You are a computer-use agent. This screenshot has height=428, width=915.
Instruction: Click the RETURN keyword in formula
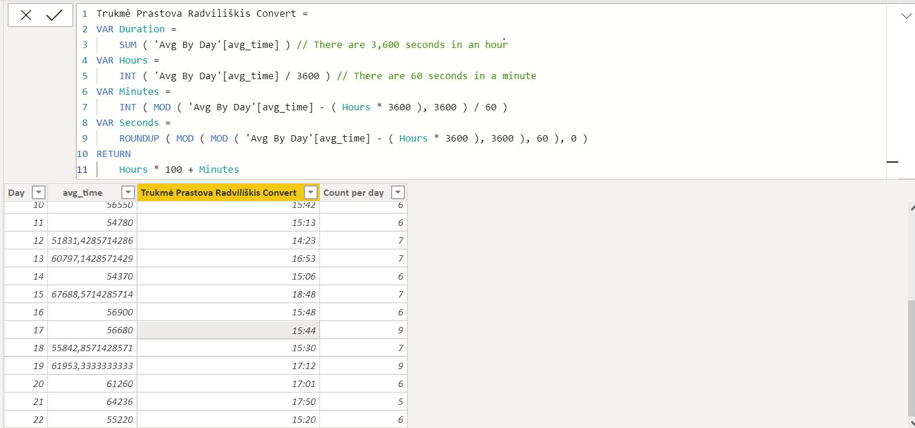pyautogui.click(x=113, y=154)
